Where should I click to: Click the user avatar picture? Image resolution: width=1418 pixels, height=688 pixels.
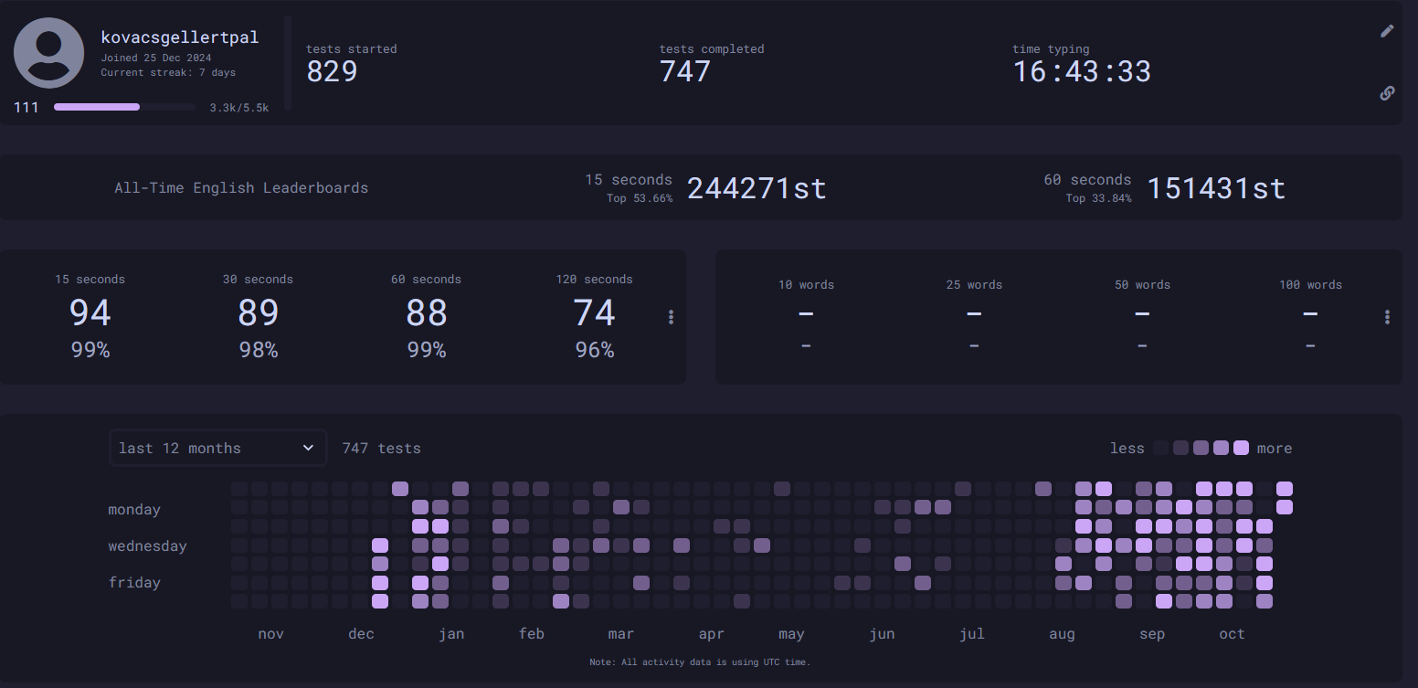[x=49, y=53]
